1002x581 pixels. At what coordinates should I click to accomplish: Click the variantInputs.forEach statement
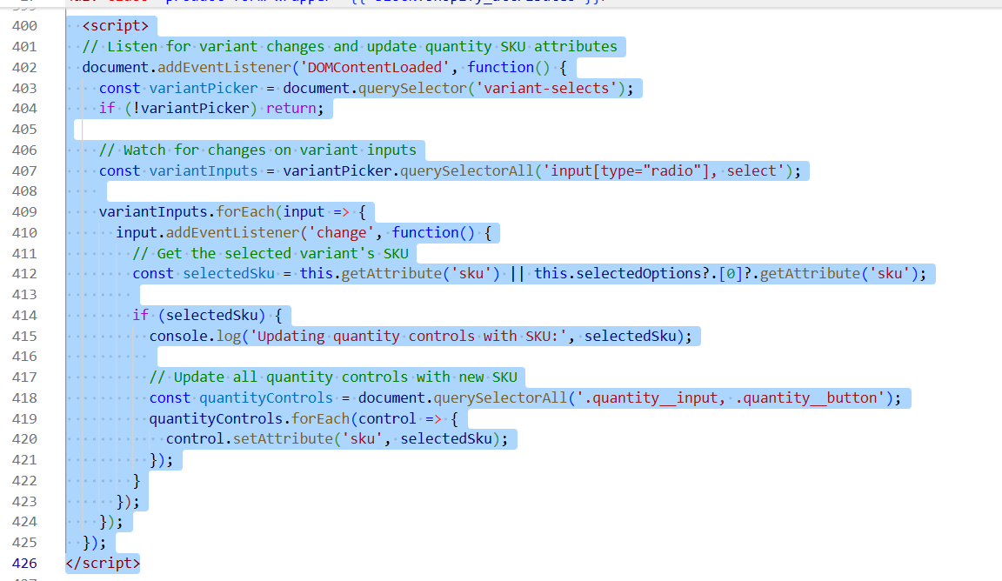coord(181,211)
